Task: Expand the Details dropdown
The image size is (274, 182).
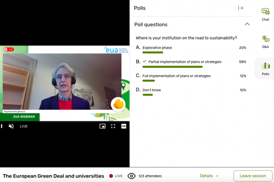Action: tap(209, 176)
